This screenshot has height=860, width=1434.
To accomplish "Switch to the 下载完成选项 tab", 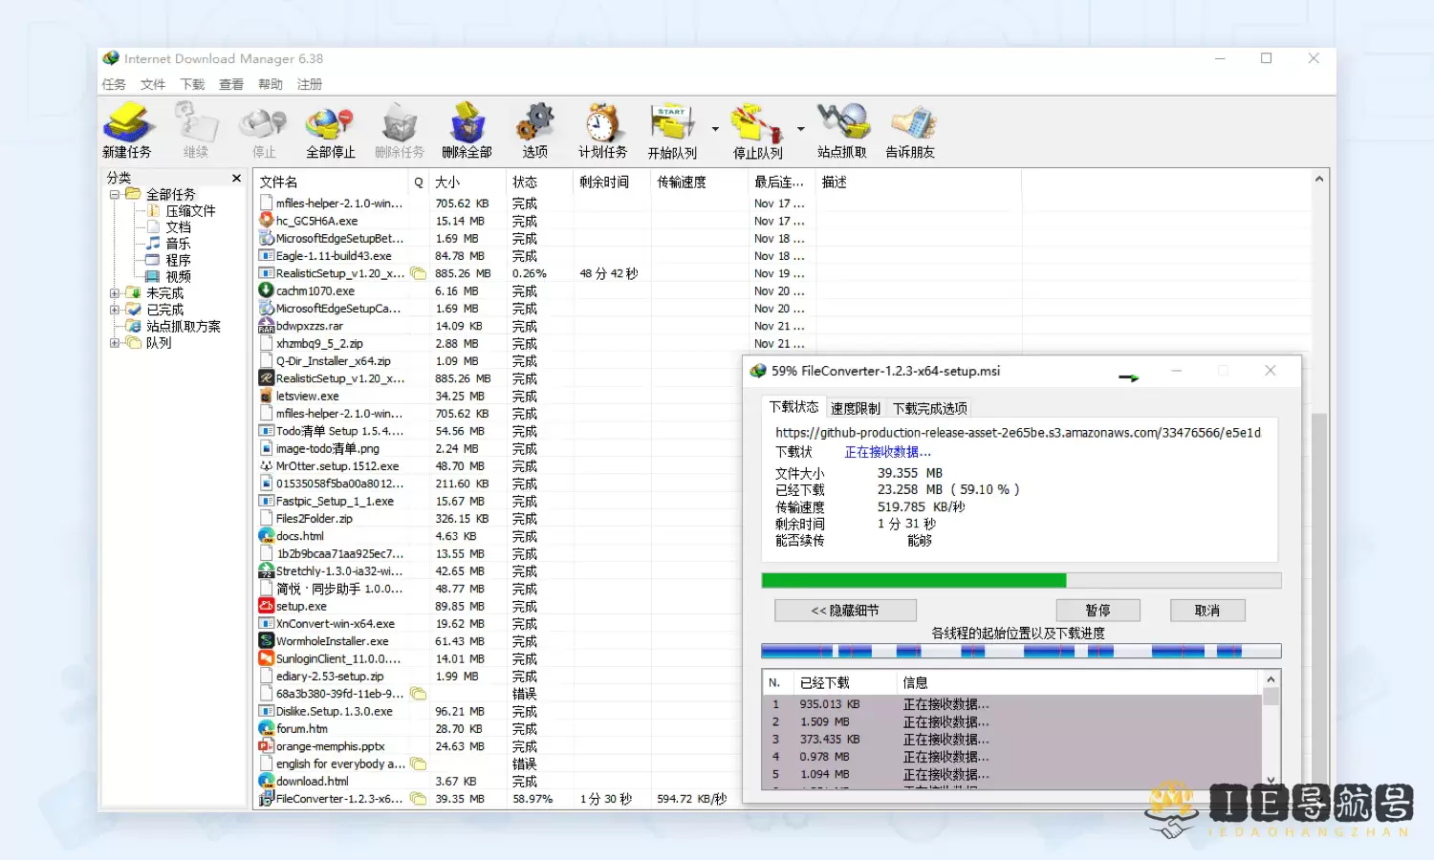I will tap(929, 408).
